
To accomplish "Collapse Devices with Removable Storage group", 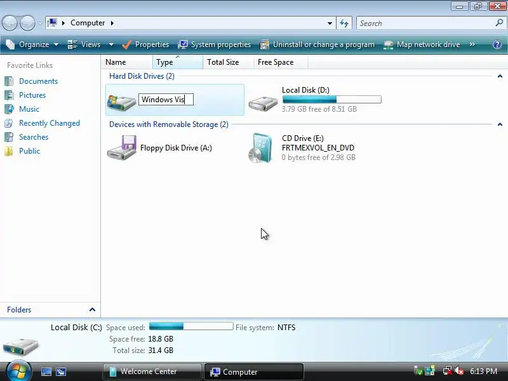I will (500, 124).
